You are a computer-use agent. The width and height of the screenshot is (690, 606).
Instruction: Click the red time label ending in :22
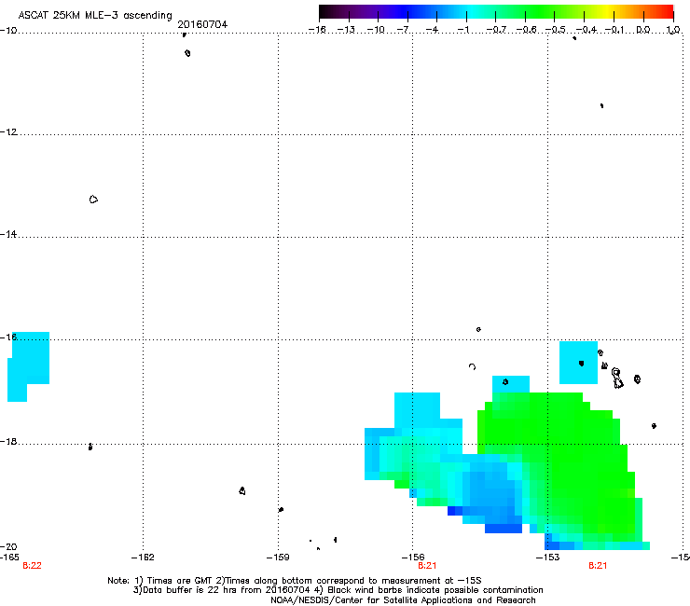click(32, 566)
